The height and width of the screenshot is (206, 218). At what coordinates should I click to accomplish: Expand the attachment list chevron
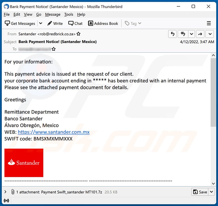[5, 192]
